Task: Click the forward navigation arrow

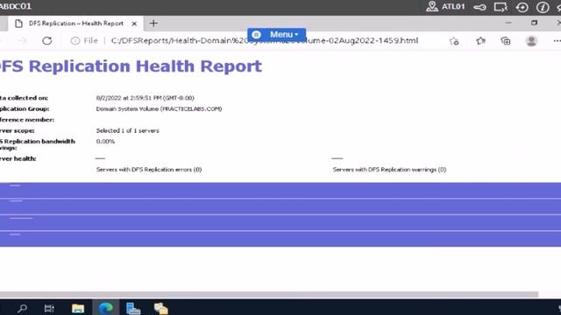Action: [x=23, y=41]
